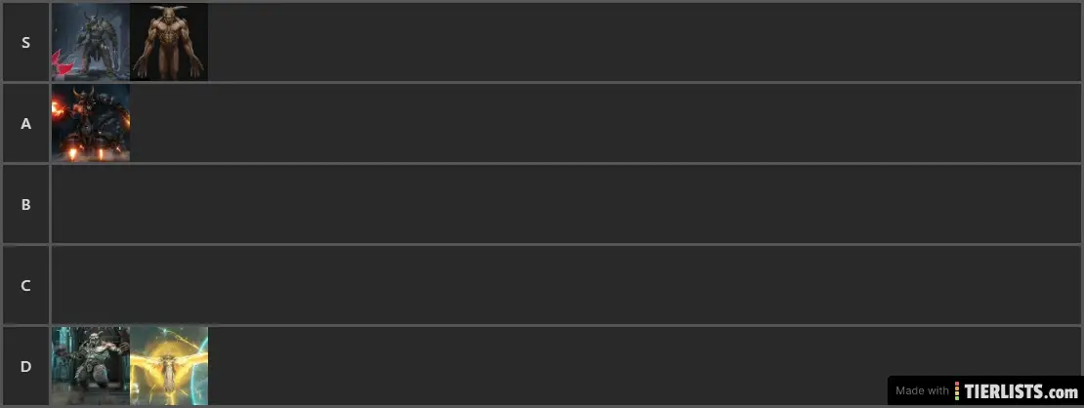
Task: Click the red axe blade in the knight image
Action: point(63,64)
